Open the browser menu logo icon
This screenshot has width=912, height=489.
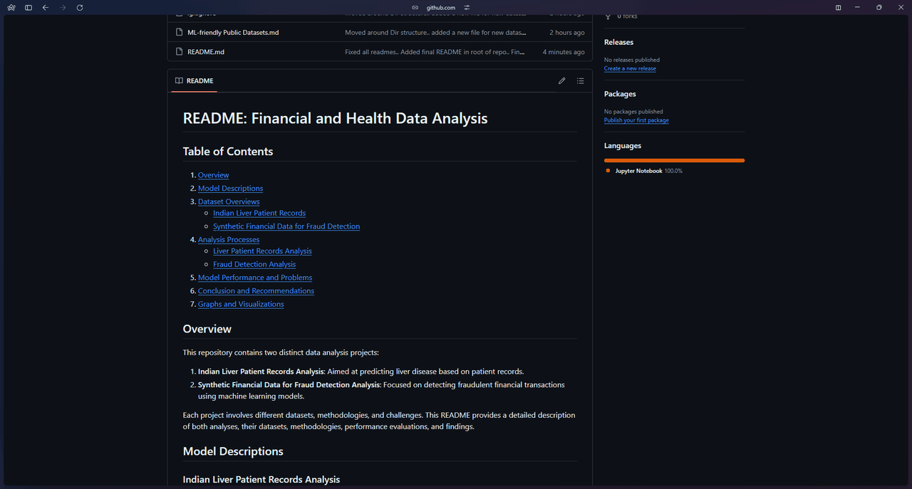[x=11, y=7]
